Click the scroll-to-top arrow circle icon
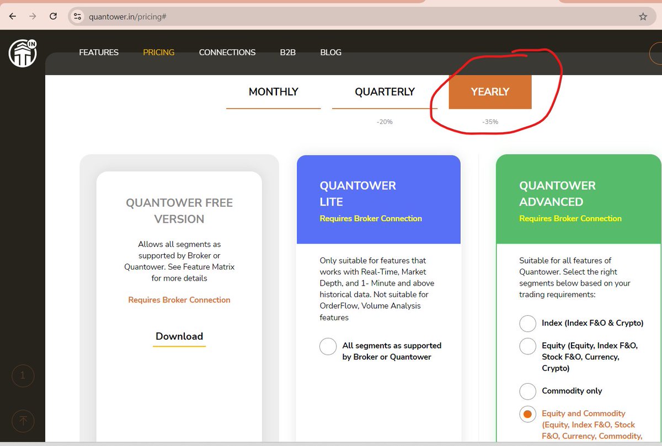662x446 pixels. 23,422
